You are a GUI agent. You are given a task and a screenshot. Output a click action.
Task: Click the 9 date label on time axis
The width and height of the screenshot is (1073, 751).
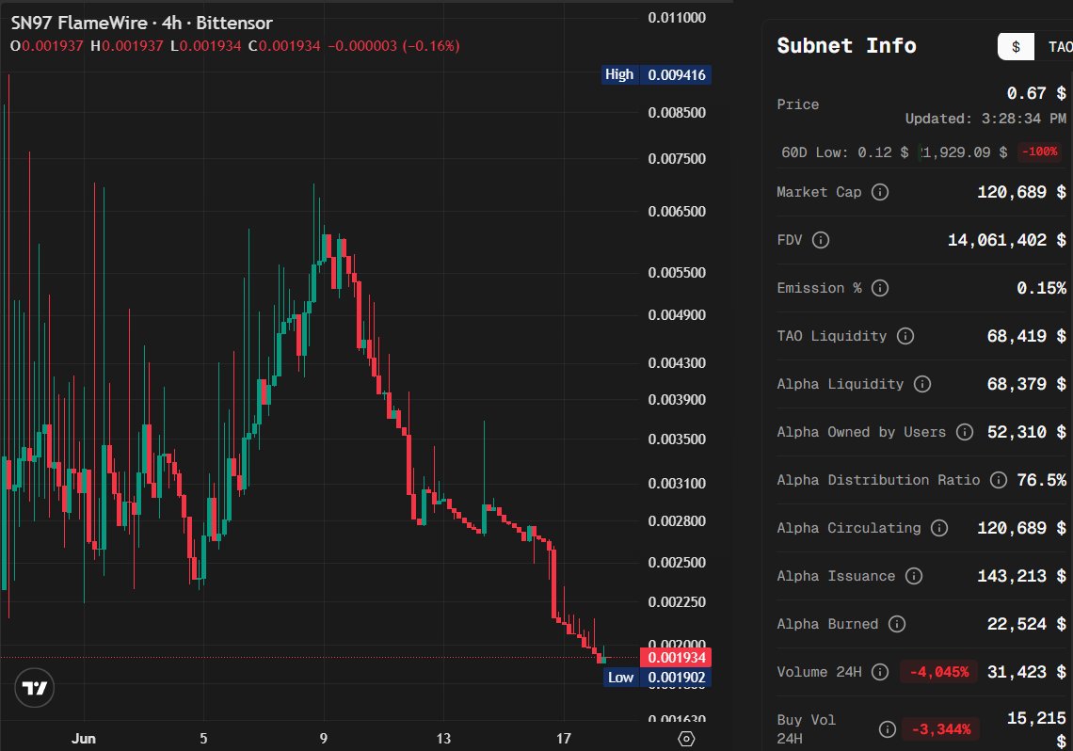324,739
